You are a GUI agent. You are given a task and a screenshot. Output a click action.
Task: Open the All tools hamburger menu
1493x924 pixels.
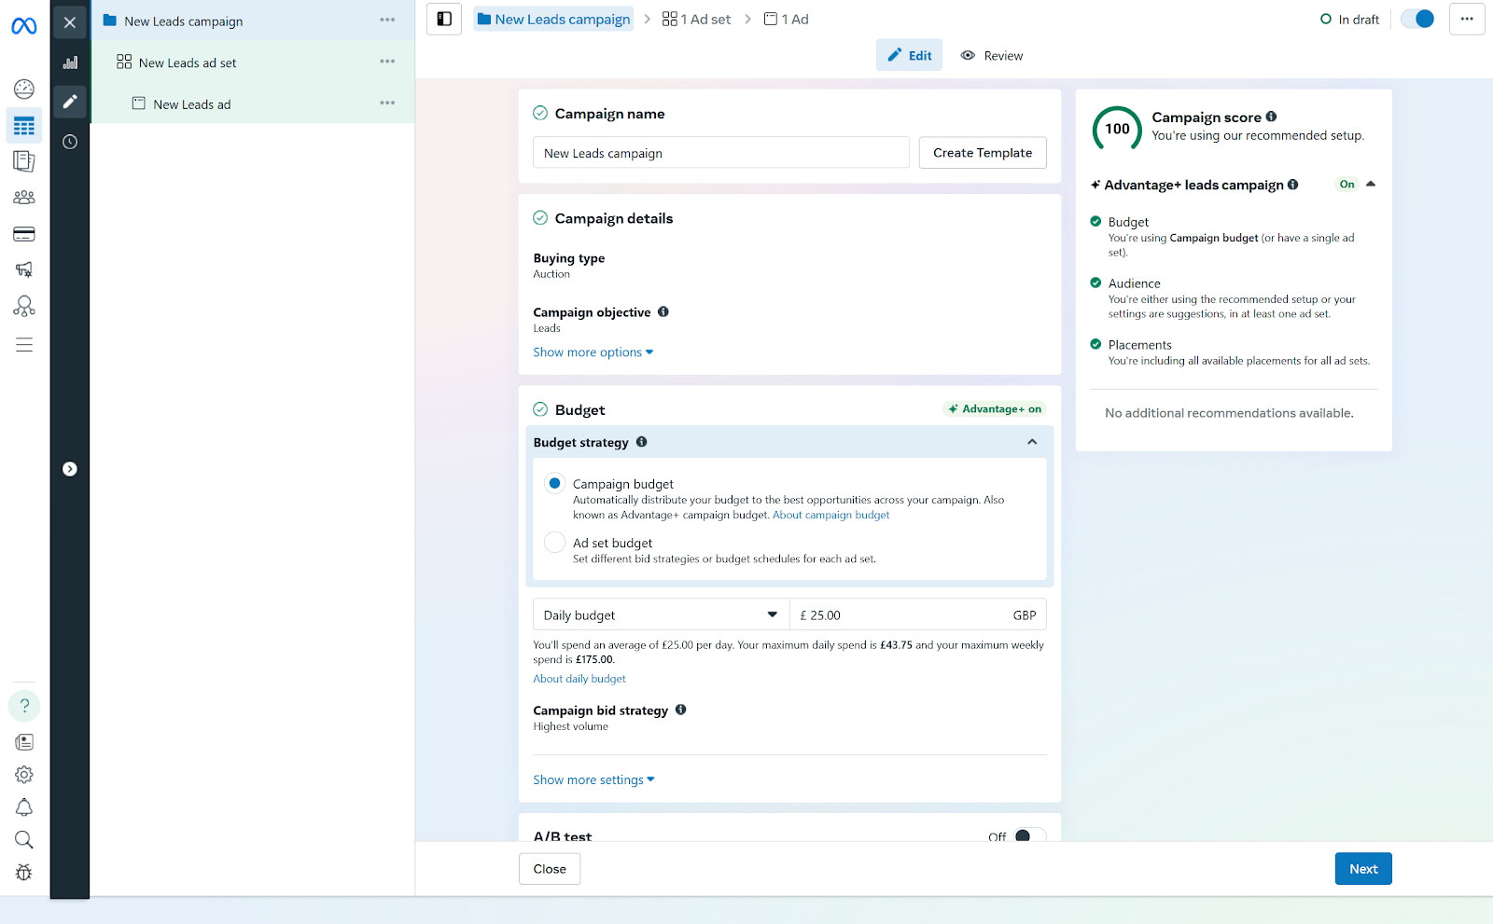(x=24, y=345)
